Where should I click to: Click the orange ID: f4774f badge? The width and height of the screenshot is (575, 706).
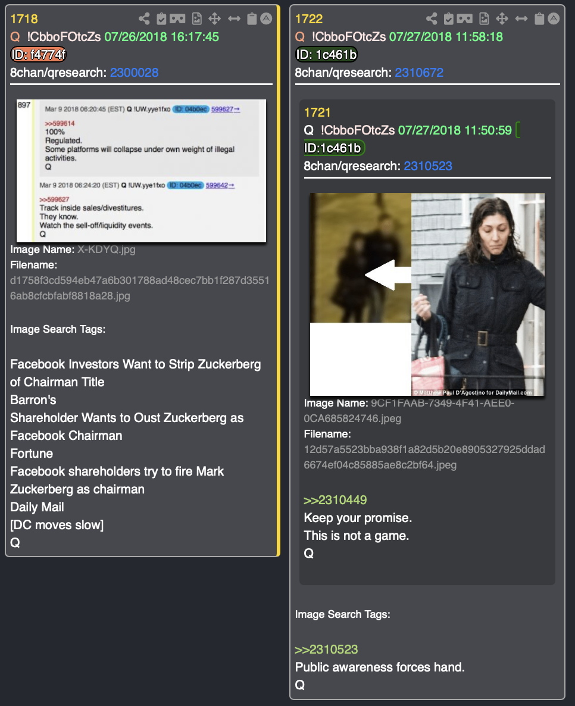(x=38, y=55)
